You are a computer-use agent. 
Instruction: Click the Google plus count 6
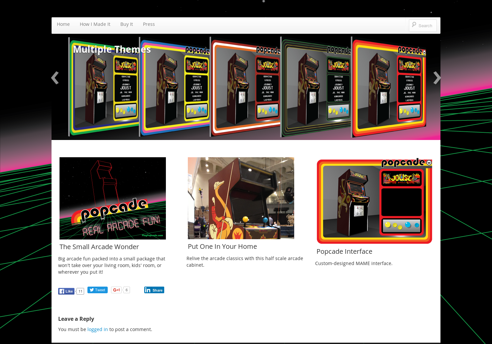tap(127, 290)
